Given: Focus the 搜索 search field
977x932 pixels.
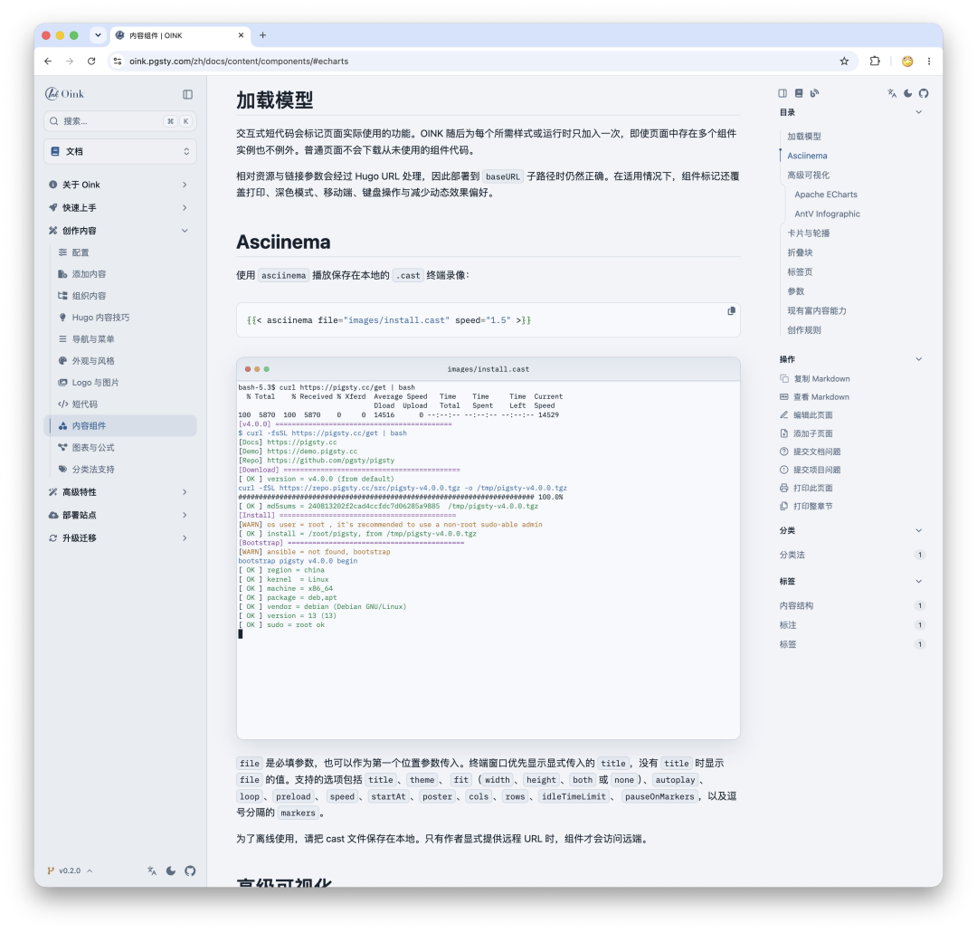Looking at the screenshot, I should point(120,121).
